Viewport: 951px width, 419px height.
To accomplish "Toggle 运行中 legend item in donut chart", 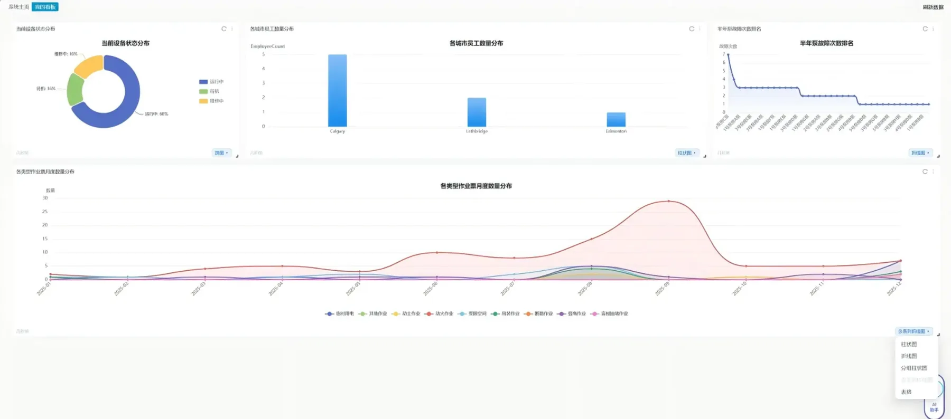I will point(211,82).
